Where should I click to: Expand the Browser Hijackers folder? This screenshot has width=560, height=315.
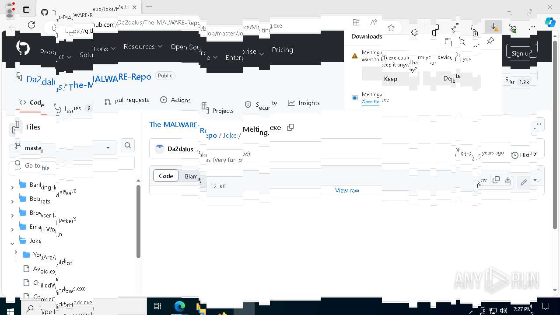pyautogui.click(x=12, y=215)
